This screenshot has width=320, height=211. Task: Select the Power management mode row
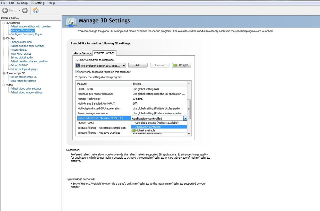pyautogui.click(x=132, y=113)
